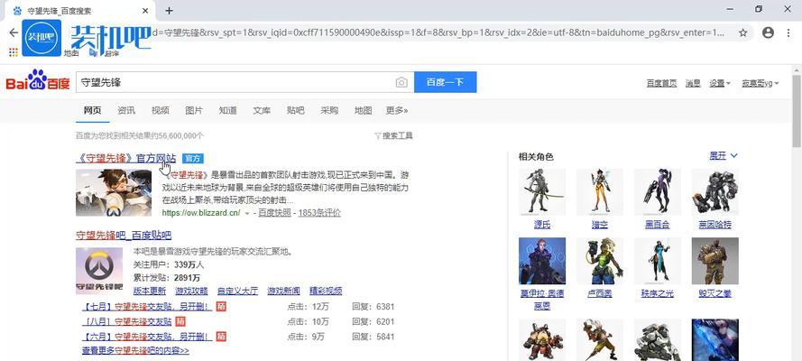
Task: Open the 游戏新闻 sublink
Action: point(283,291)
